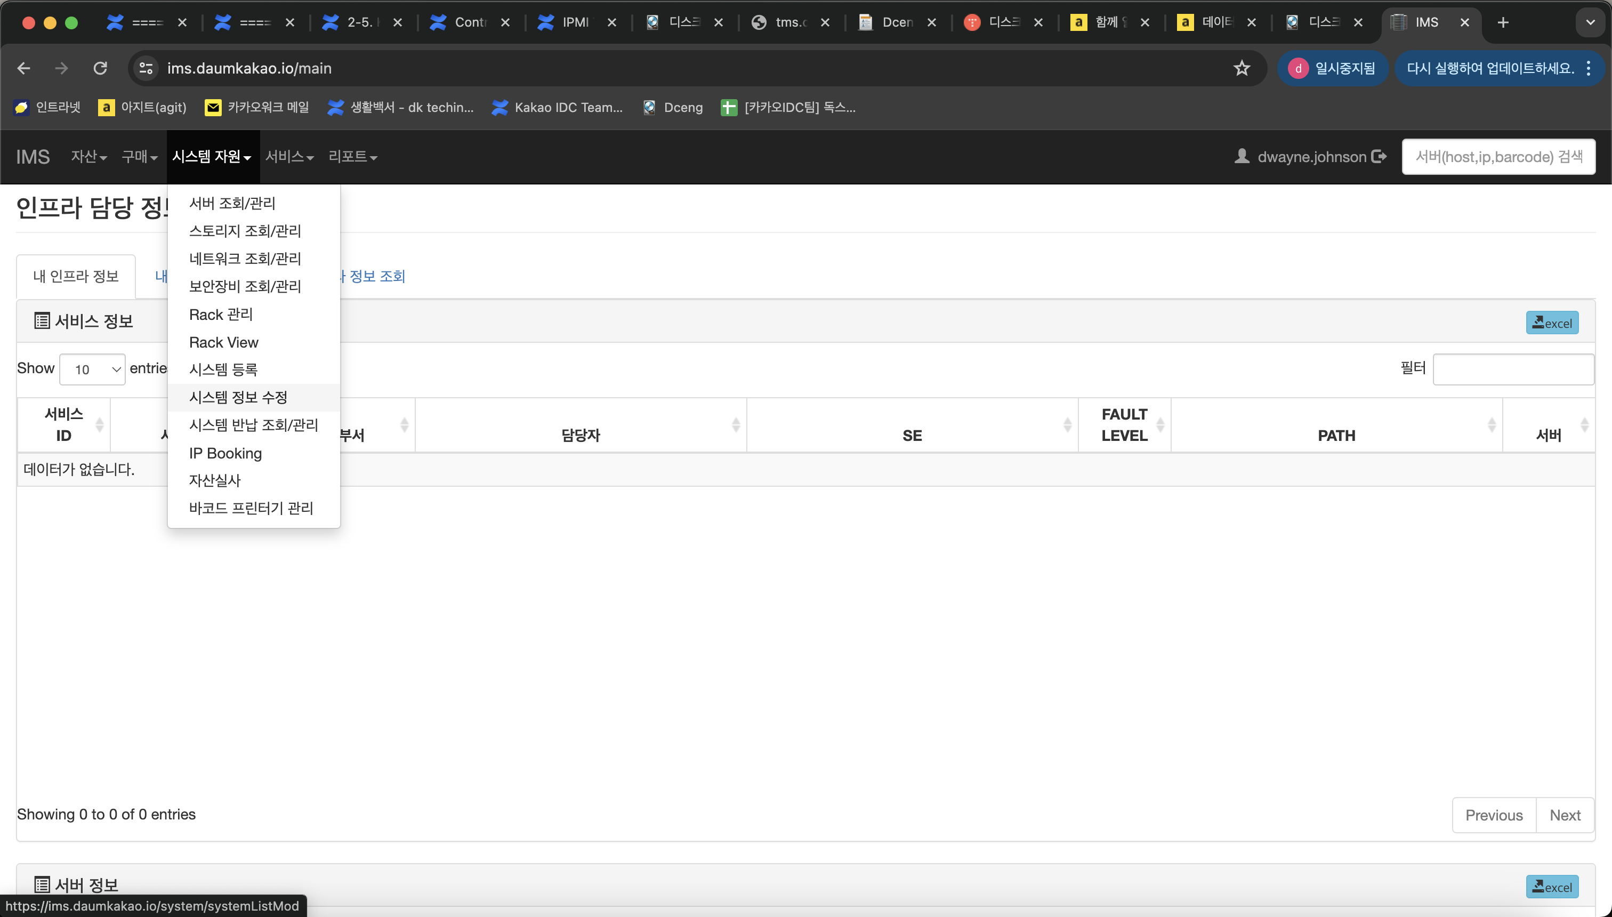Switch to 내 인프라 정보 tab
Screen dimensions: 1612x917
tap(76, 277)
